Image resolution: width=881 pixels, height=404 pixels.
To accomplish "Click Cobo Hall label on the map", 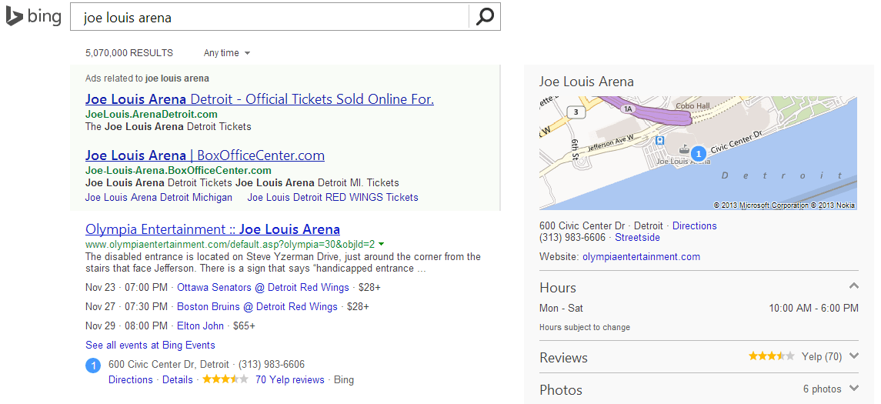I will click(x=692, y=105).
